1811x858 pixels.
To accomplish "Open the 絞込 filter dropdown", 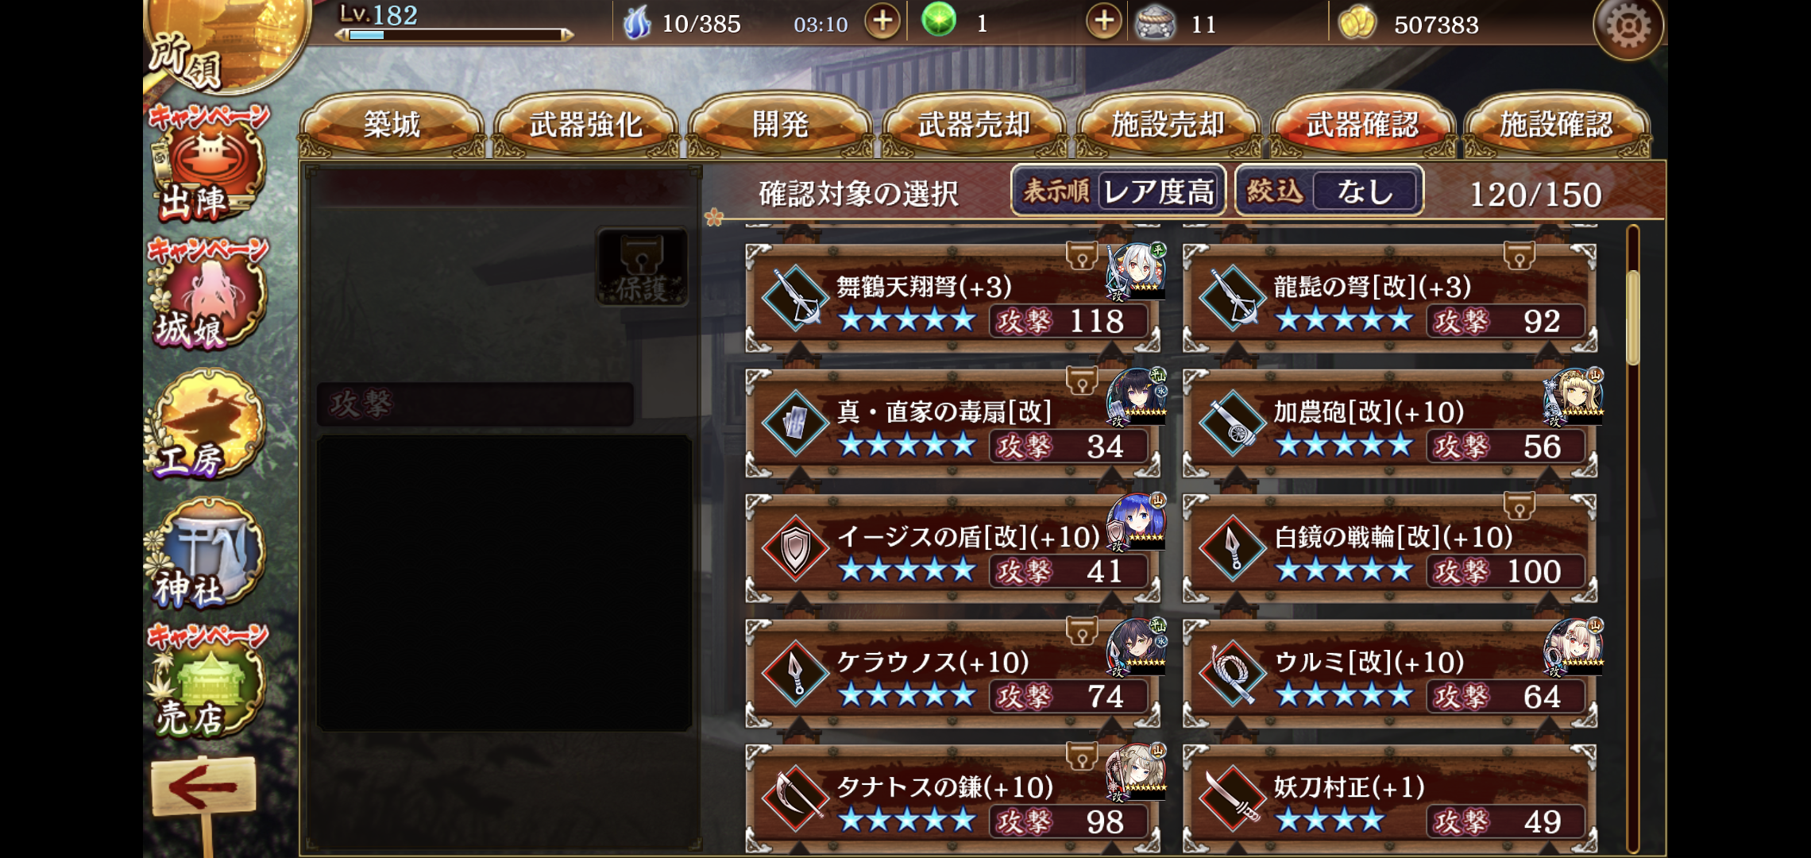I will coord(1330,191).
